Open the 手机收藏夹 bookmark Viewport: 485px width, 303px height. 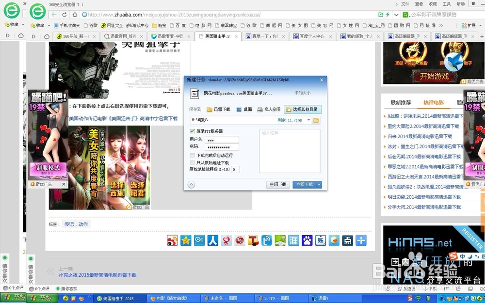tap(66, 25)
